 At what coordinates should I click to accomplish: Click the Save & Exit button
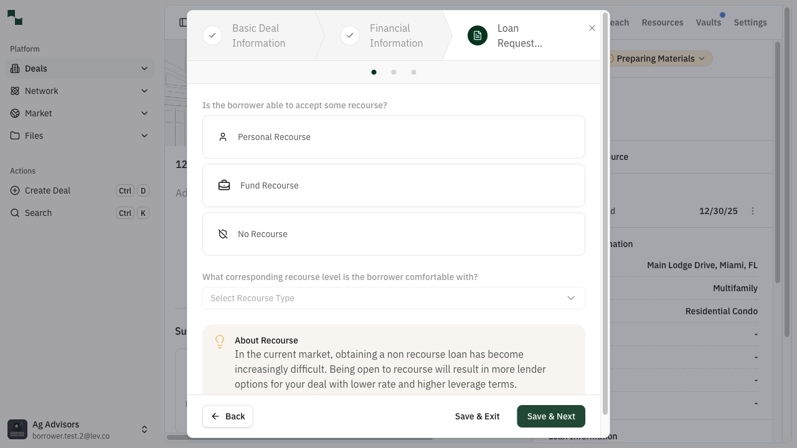click(477, 416)
